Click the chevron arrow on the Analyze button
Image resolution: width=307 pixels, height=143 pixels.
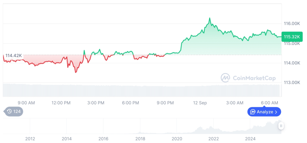pos(276,112)
